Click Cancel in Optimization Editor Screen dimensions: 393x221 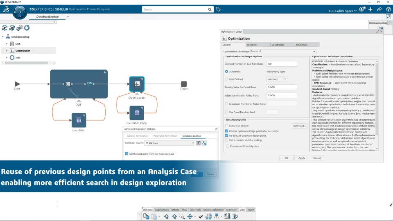pyautogui.click(x=317, y=158)
